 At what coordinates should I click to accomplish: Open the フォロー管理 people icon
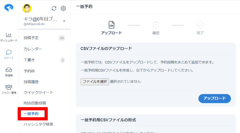9,87
